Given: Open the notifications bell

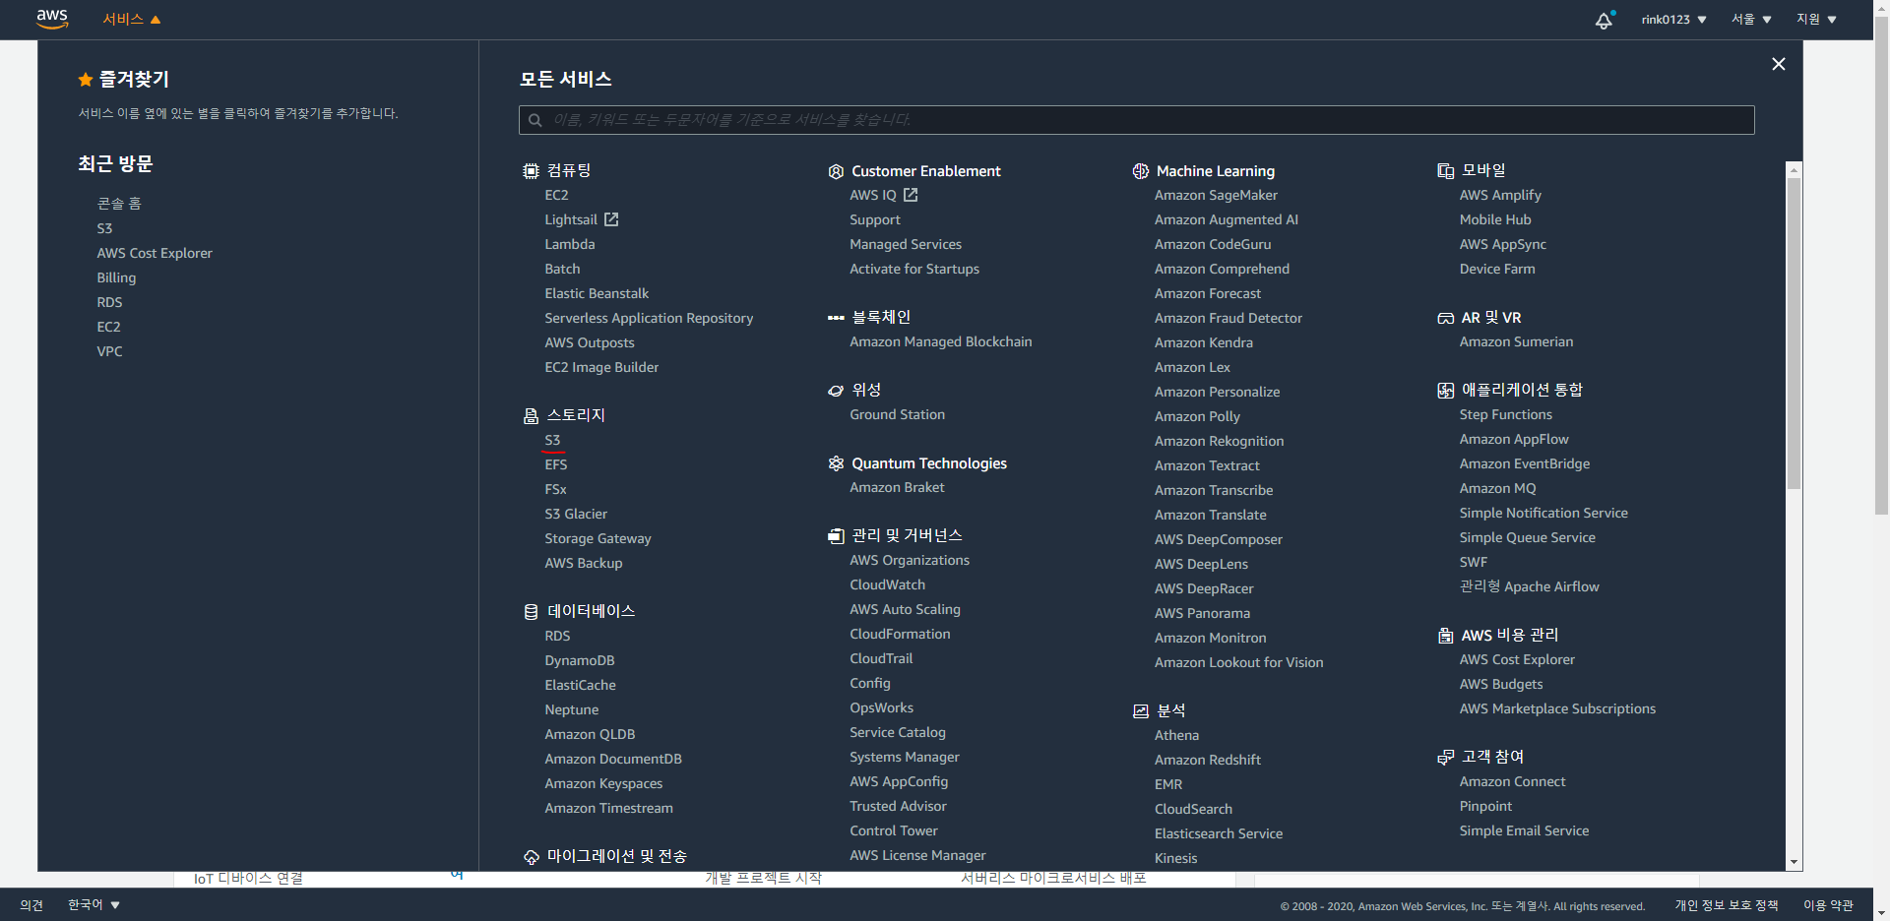Looking at the screenshot, I should (x=1605, y=20).
